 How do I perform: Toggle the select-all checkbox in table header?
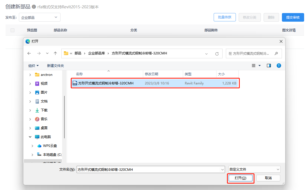coord(12,30)
